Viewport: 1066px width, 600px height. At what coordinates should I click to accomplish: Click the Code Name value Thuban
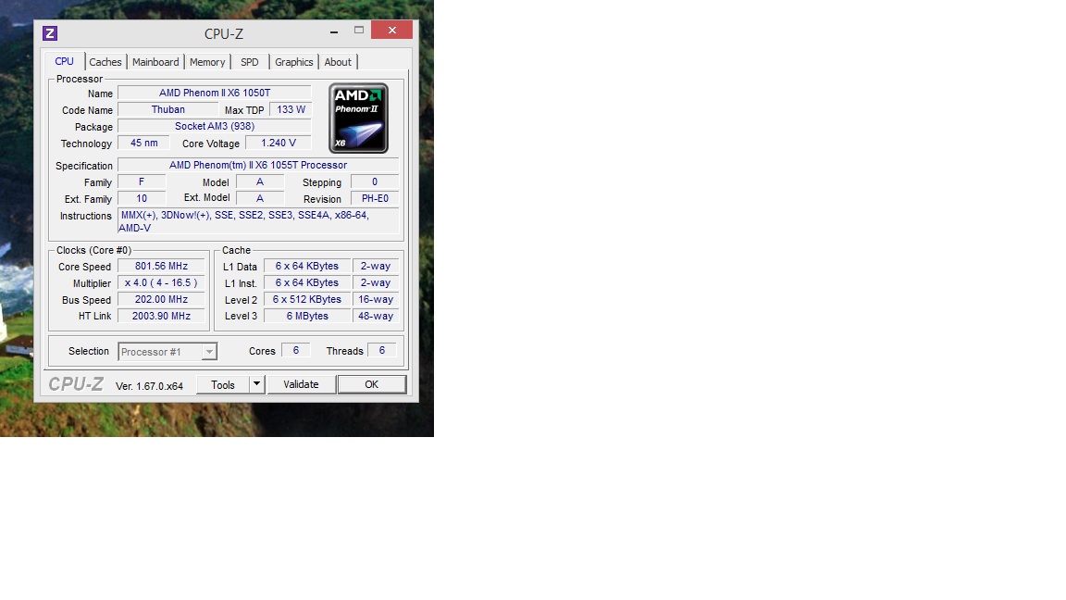tap(167, 109)
